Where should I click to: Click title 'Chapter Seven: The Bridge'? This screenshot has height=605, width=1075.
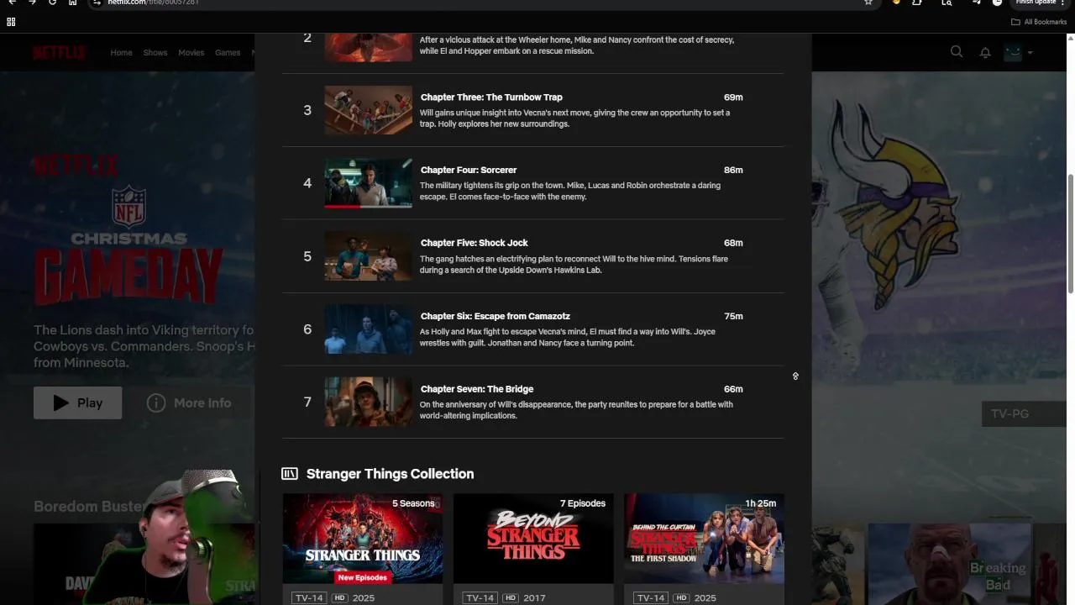click(x=477, y=389)
